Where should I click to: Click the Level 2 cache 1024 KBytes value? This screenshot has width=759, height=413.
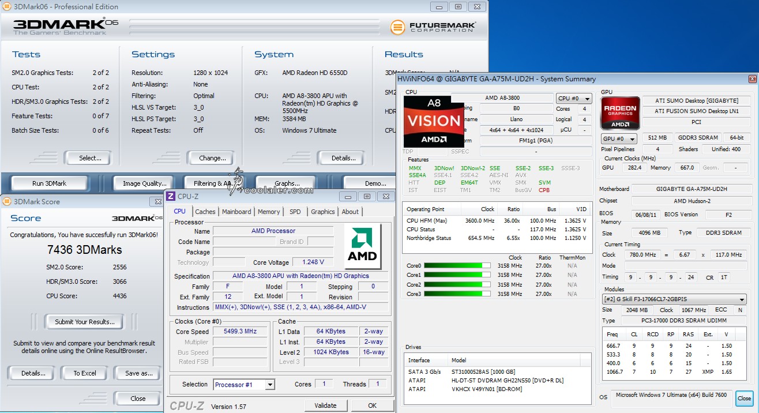point(332,352)
